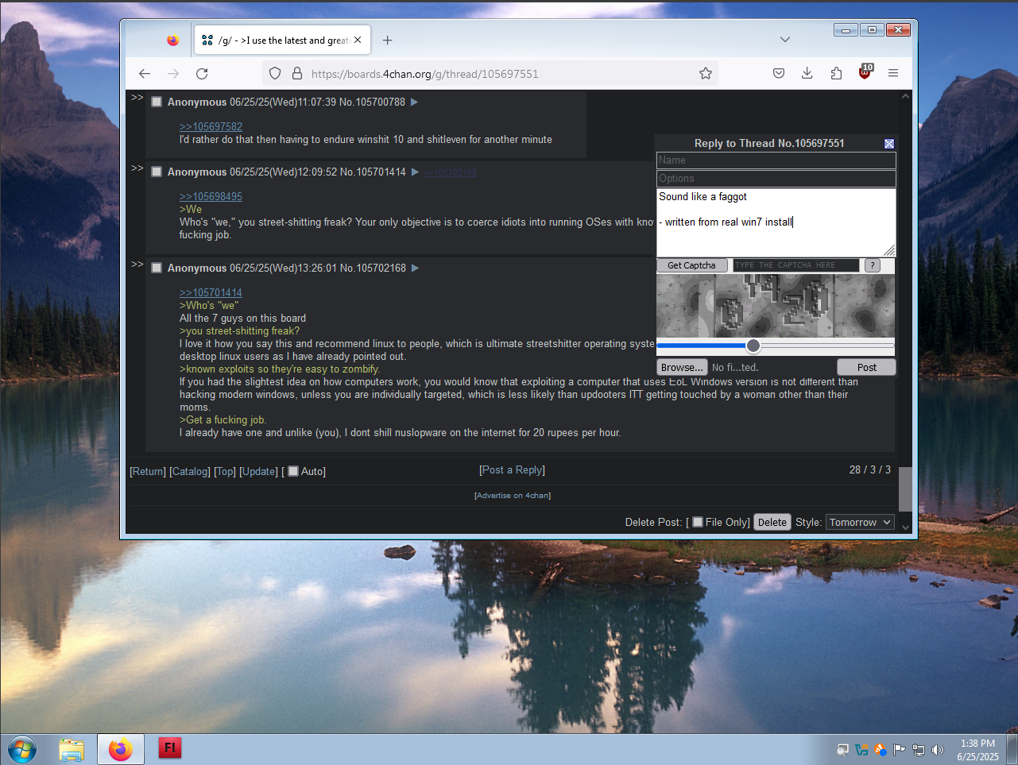This screenshot has height=765, width=1018.
Task: Follow quote link >>105698495
Action: click(x=211, y=196)
